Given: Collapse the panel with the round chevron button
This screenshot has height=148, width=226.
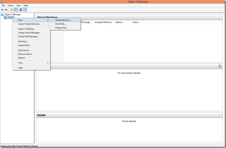Looking at the screenshot, I should pos(220,66).
